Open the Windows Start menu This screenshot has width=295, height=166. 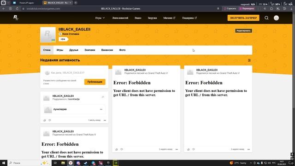pyautogui.click(x=4, y=163)
